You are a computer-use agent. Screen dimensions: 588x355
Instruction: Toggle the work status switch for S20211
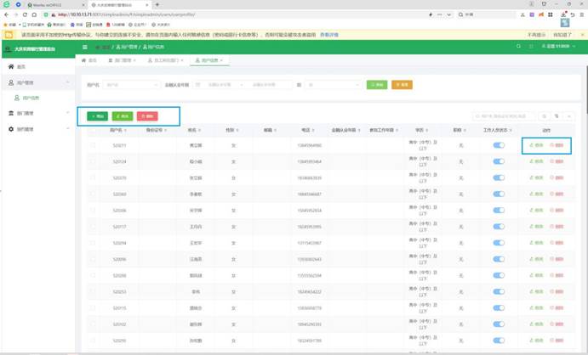point(500,145)
